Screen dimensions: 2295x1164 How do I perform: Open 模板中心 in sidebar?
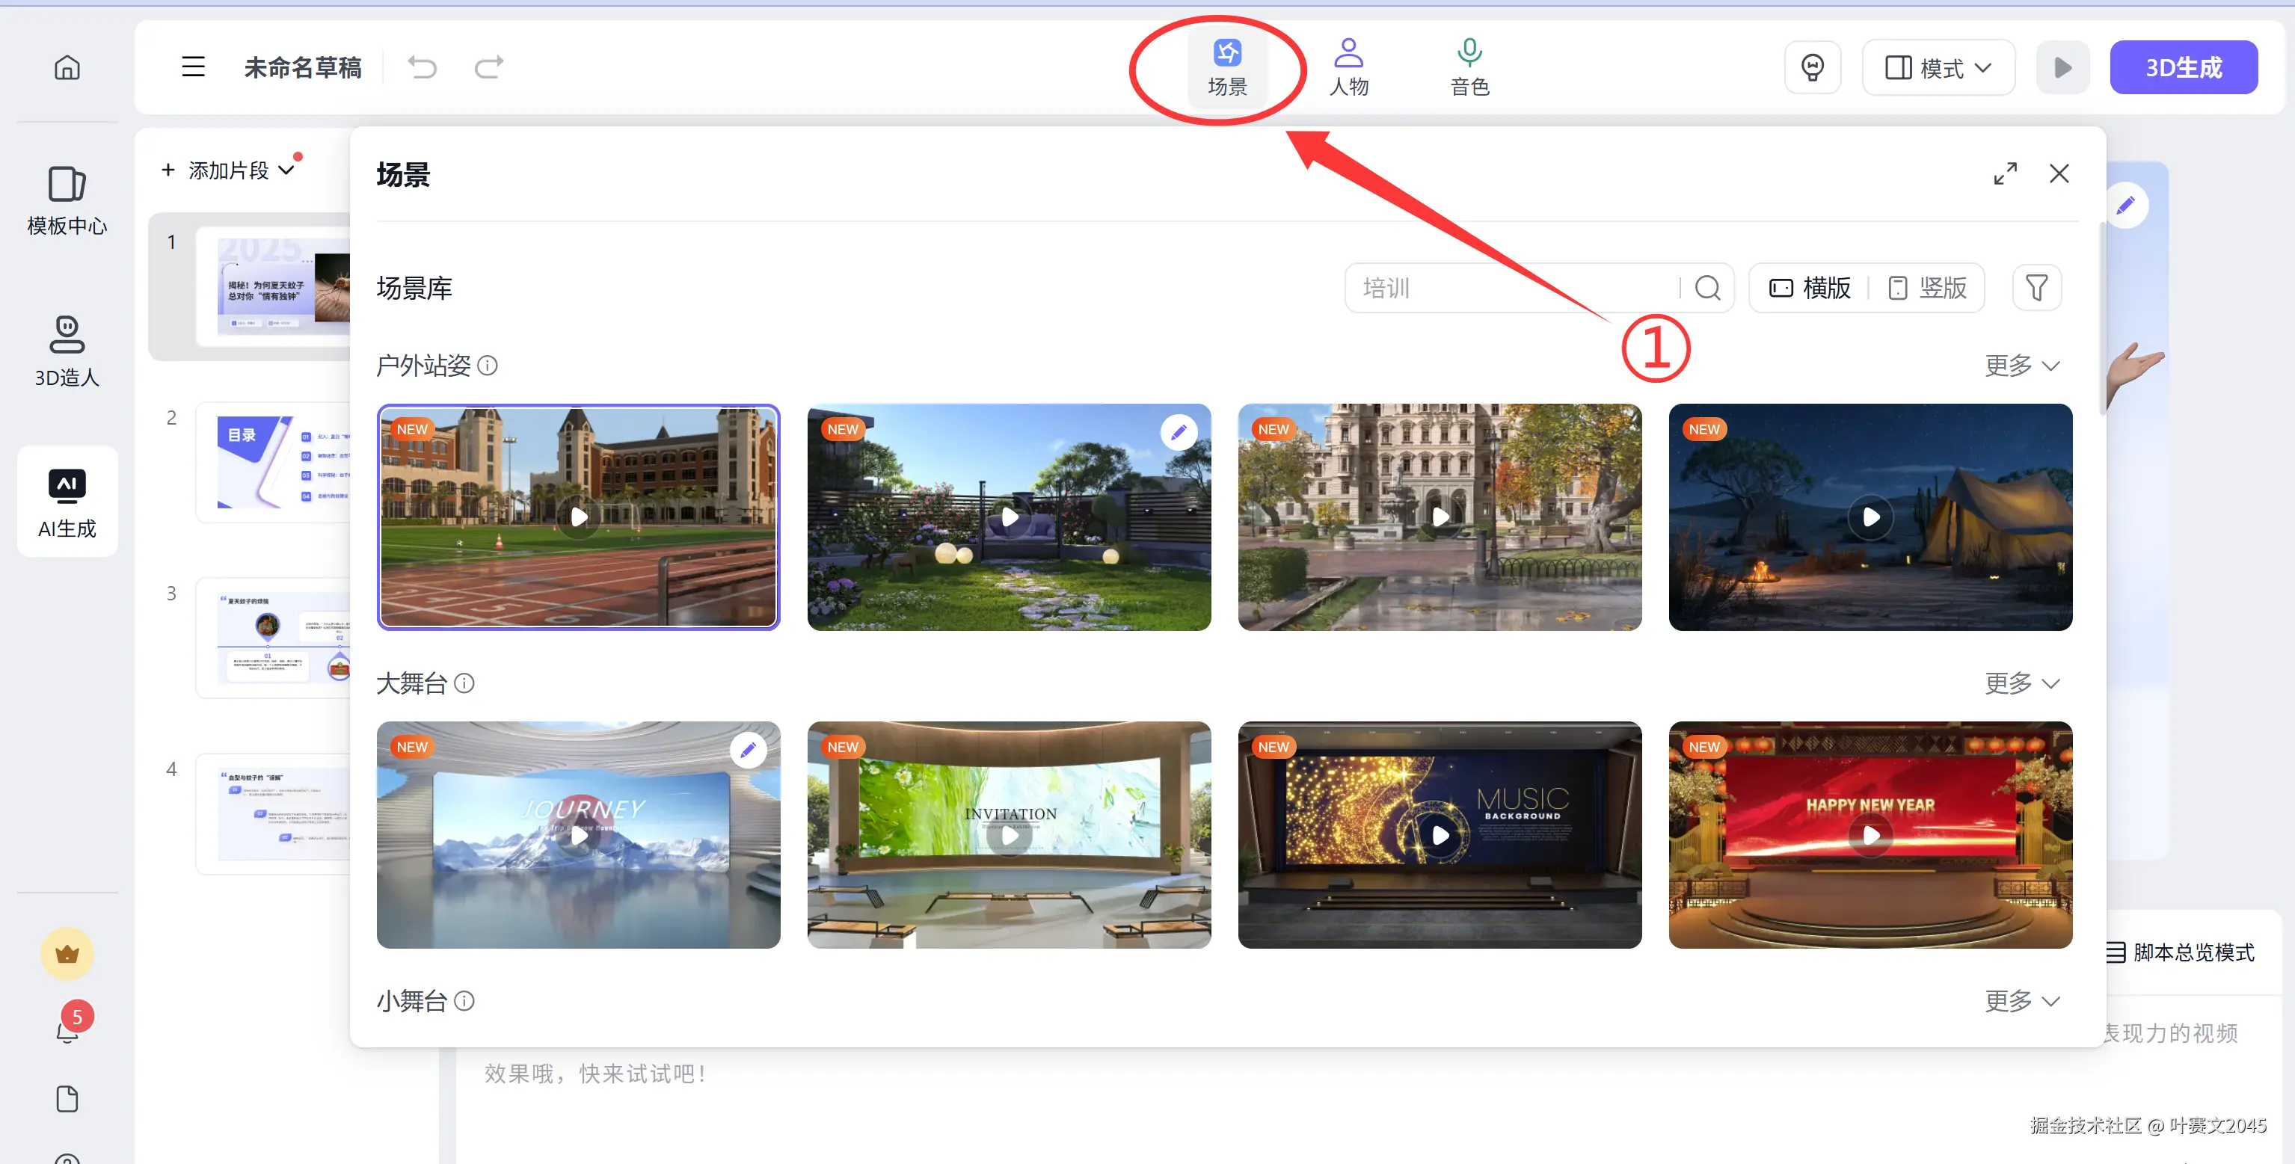click(67, 201)
